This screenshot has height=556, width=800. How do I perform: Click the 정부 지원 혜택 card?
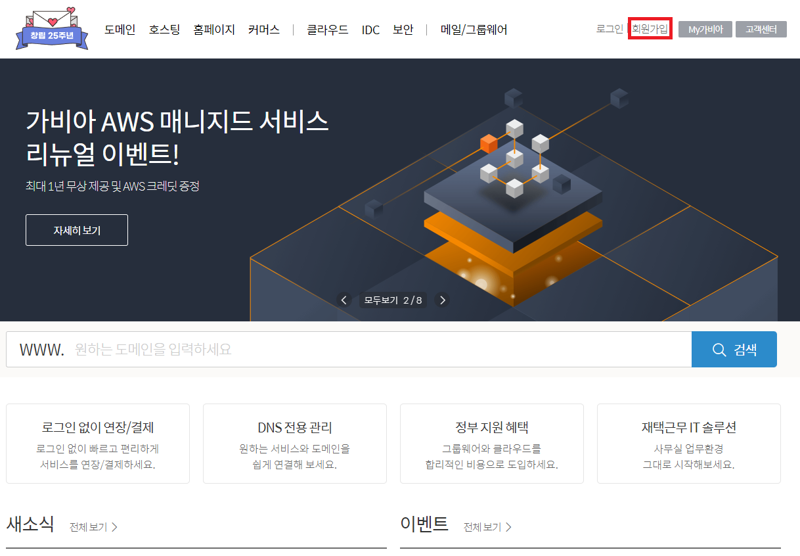pos(492,443)
